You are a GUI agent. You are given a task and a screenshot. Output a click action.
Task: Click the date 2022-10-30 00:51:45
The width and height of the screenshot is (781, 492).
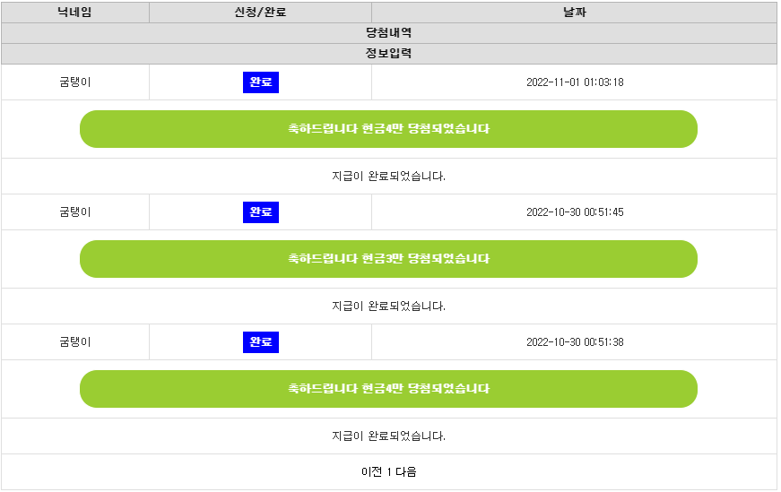575,212
